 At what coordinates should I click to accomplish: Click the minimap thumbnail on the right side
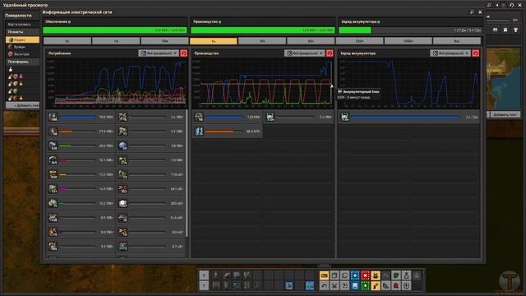pyautogui.click(x=503, y=78)
